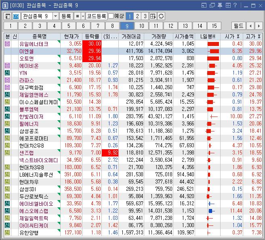Click the 신 badge in 제일엠앤에스 row
The image size is (265, 240).
coord(7,95)
